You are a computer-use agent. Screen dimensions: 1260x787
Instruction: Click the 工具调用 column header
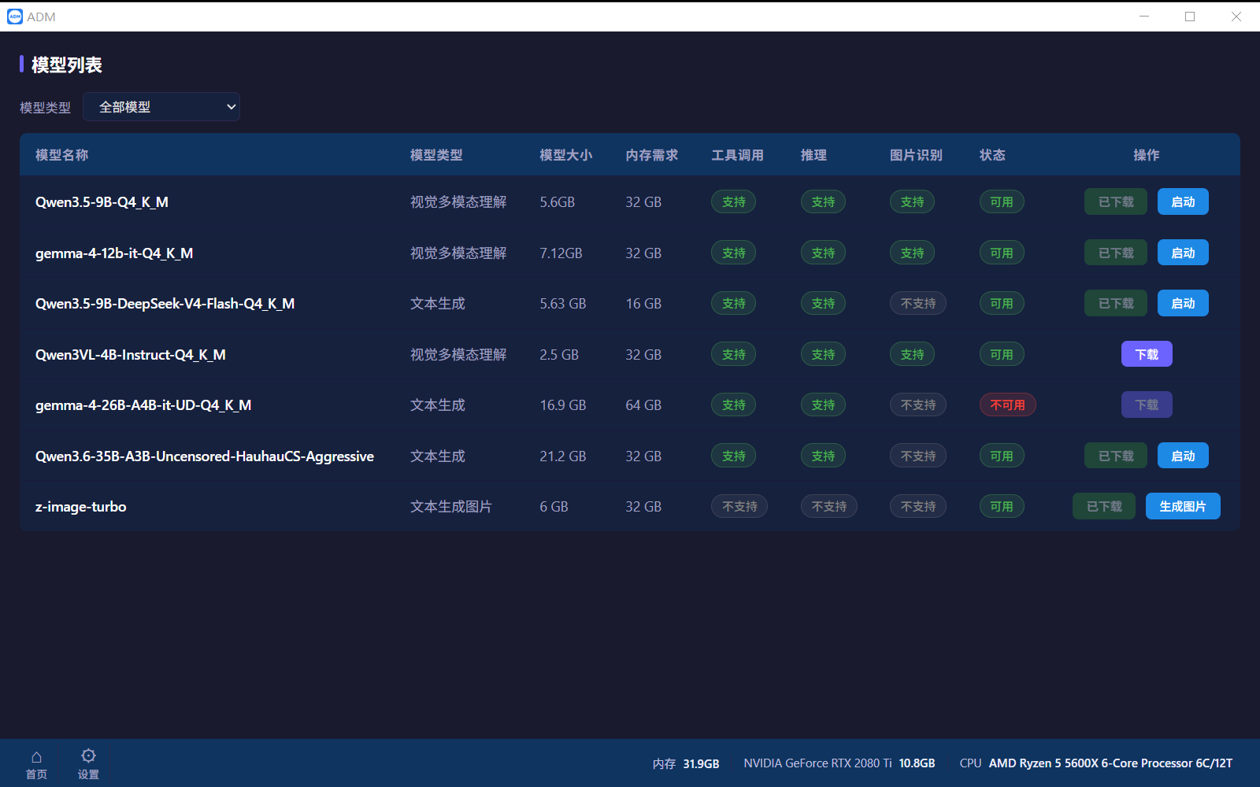tap(738, 155)
